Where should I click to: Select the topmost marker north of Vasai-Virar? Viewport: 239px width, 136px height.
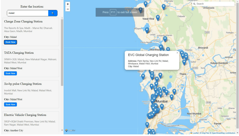tap(146, 4)
